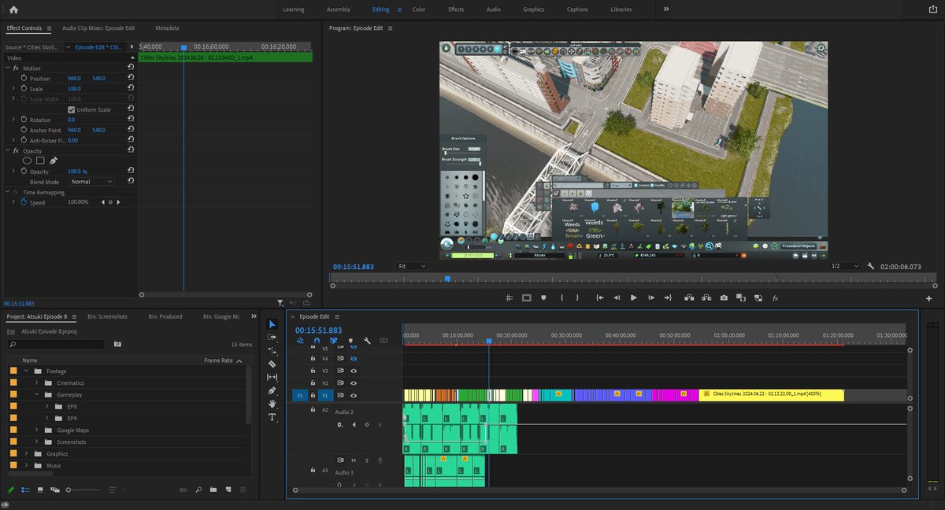The height and width of the screenshot is (510, 945).
Task: Open Audio Clip Mixer tab
Action: (x=98, y=28)
